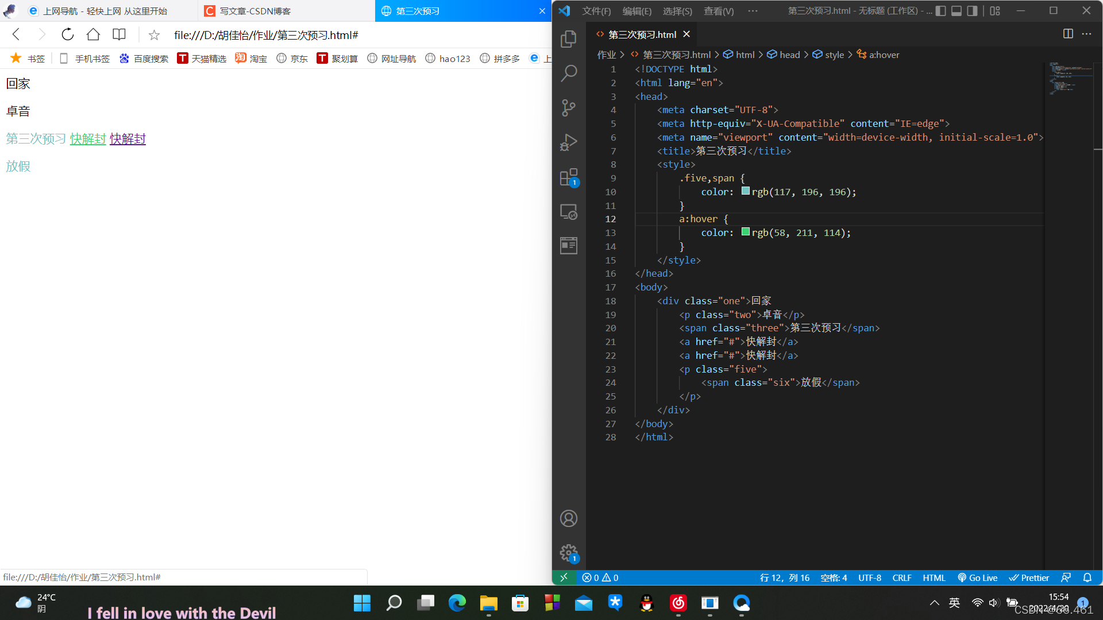This screenshot has width=1103, height=620.
Task: Open the 编辑(E) menu
Action: point(637,10)
